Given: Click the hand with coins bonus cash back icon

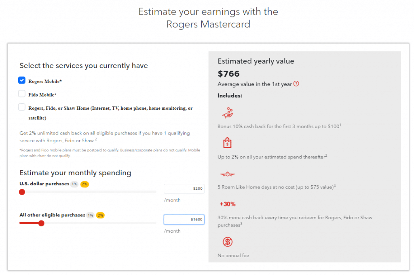Looking at the screenshot, I should [228, 113].
